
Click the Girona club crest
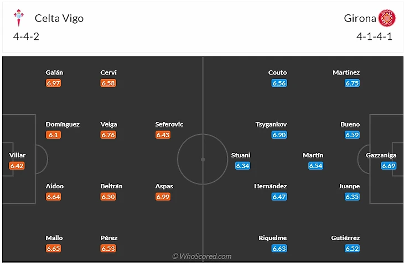point(385,18)
